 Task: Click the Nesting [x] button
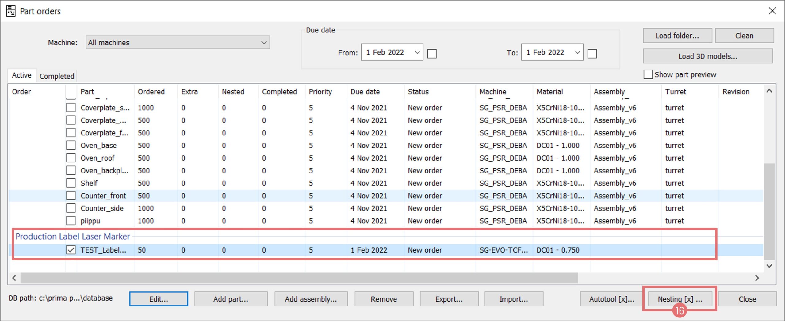coord(680,299)
